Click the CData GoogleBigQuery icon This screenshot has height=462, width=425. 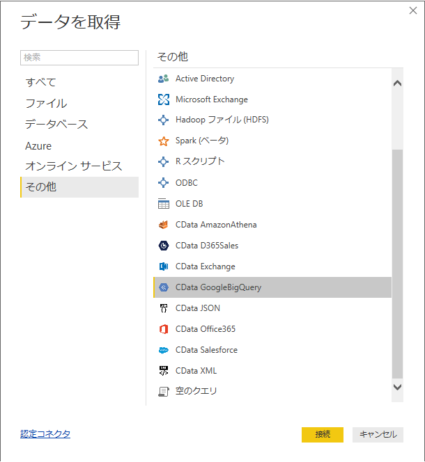[164, 287]
